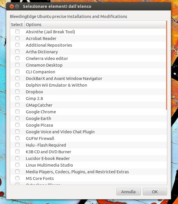Select Dolphin Wii Emulator & Wiithon text
178x204 pixels.
[56, 85]
